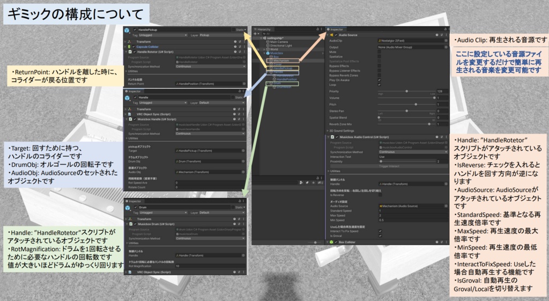549x301 pixels.
Task: Pick object for Drum Obj field
Action: click(x=243, y=161)
